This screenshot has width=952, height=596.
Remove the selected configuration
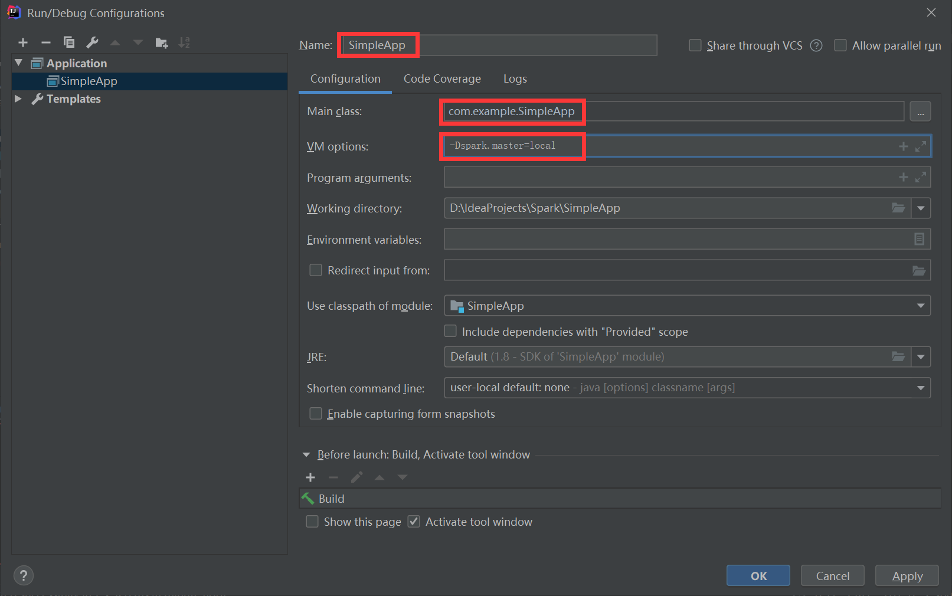point(45,42)
